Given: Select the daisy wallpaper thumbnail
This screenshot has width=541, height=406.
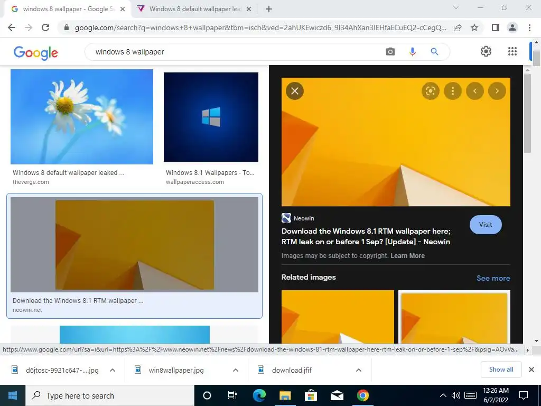Looking at the screenshot, I should (82, 117).
